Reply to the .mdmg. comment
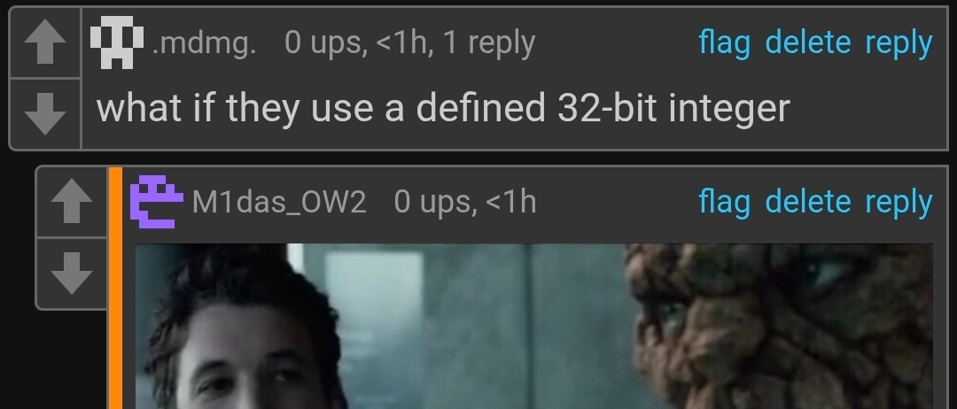 pyautogui.click(x=899, y=43)
